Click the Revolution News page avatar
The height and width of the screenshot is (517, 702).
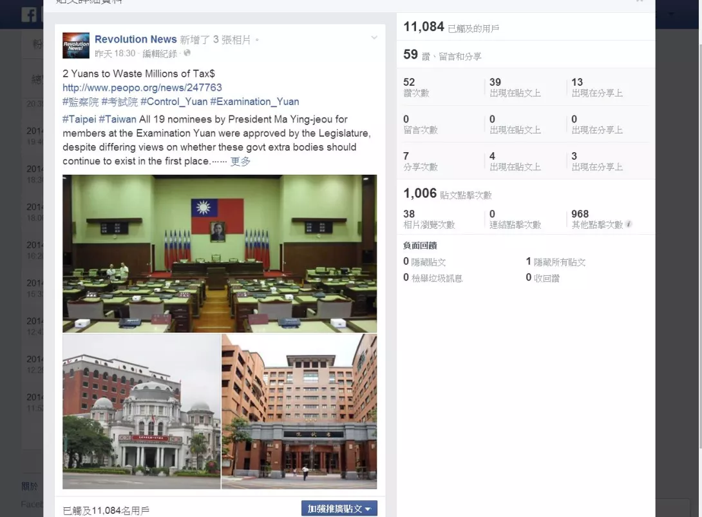coord(75,45)
